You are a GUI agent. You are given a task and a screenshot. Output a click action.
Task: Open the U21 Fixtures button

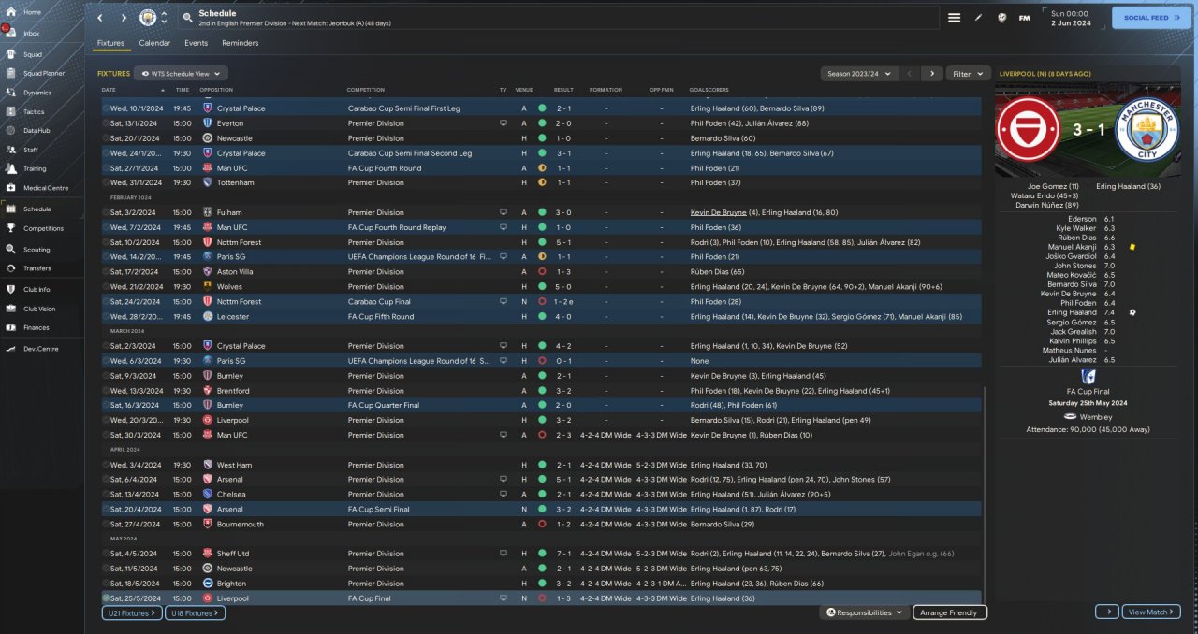(x=132, y=613)
